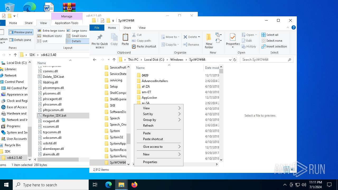The height and width of the screenshot is (190, 338).
Task: Select Extra large icons layout
Action: point(51,31)
